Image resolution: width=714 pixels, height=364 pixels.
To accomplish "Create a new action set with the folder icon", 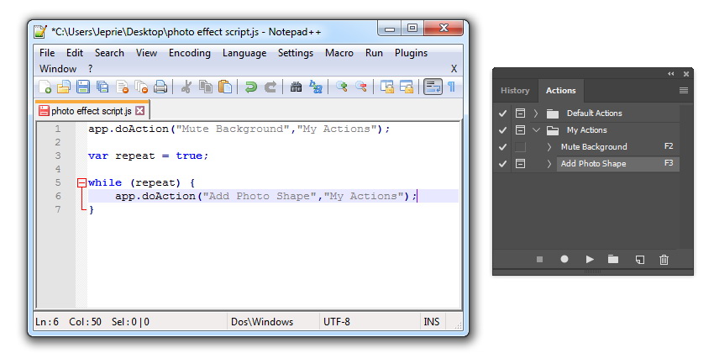I will point(613,259).
